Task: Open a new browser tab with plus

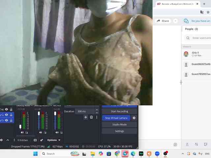Action: [x=204, y=4]
